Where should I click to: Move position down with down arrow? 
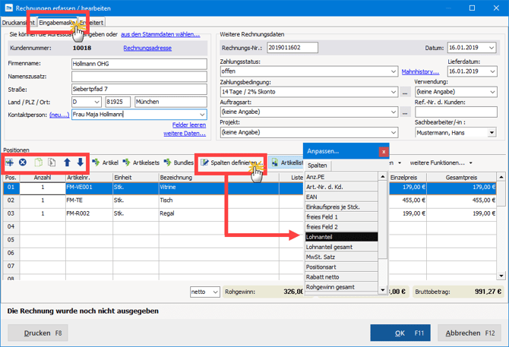click(x=81, y=162)
